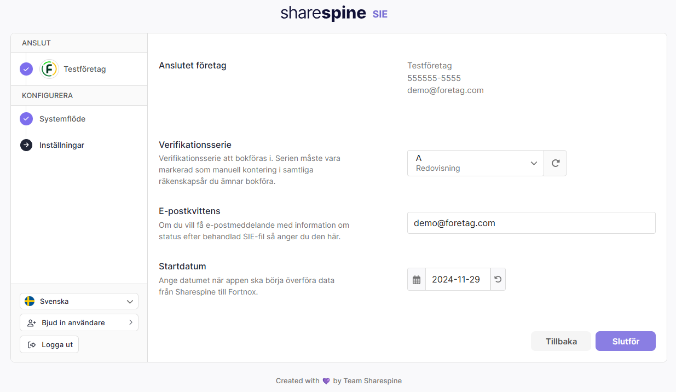Viewport: 676px width, 392px height.
Task: Click the purple heart icon in footer
Action: point(326,381)
